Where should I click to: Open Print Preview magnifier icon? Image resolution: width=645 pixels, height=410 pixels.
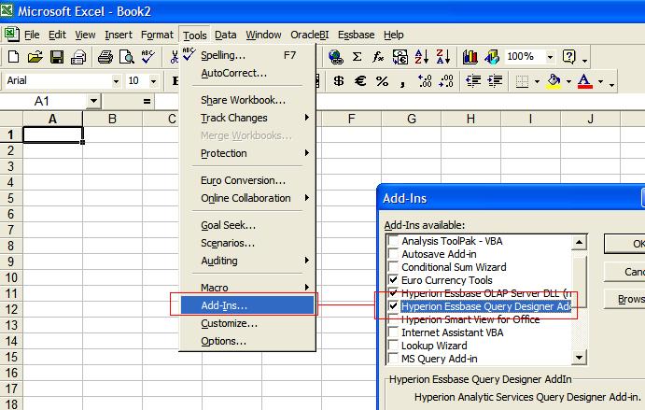[x=127, y=56]
